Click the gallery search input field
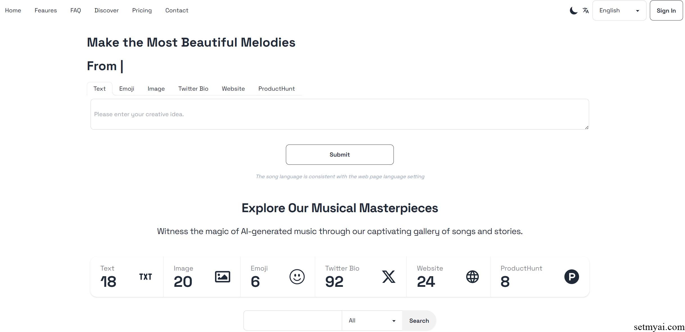The height and width of the screenshot is (332, 685). click(293, 320)
